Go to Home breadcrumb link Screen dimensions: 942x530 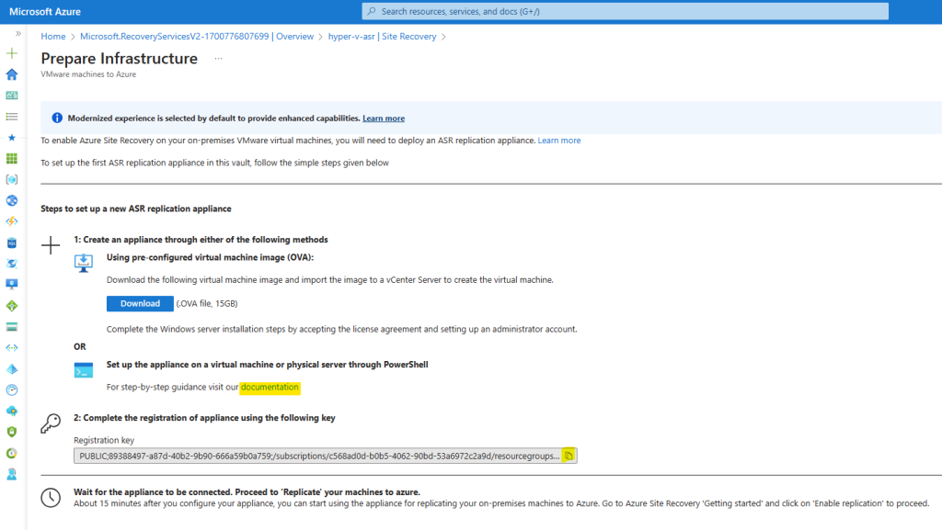coord(52,37)
